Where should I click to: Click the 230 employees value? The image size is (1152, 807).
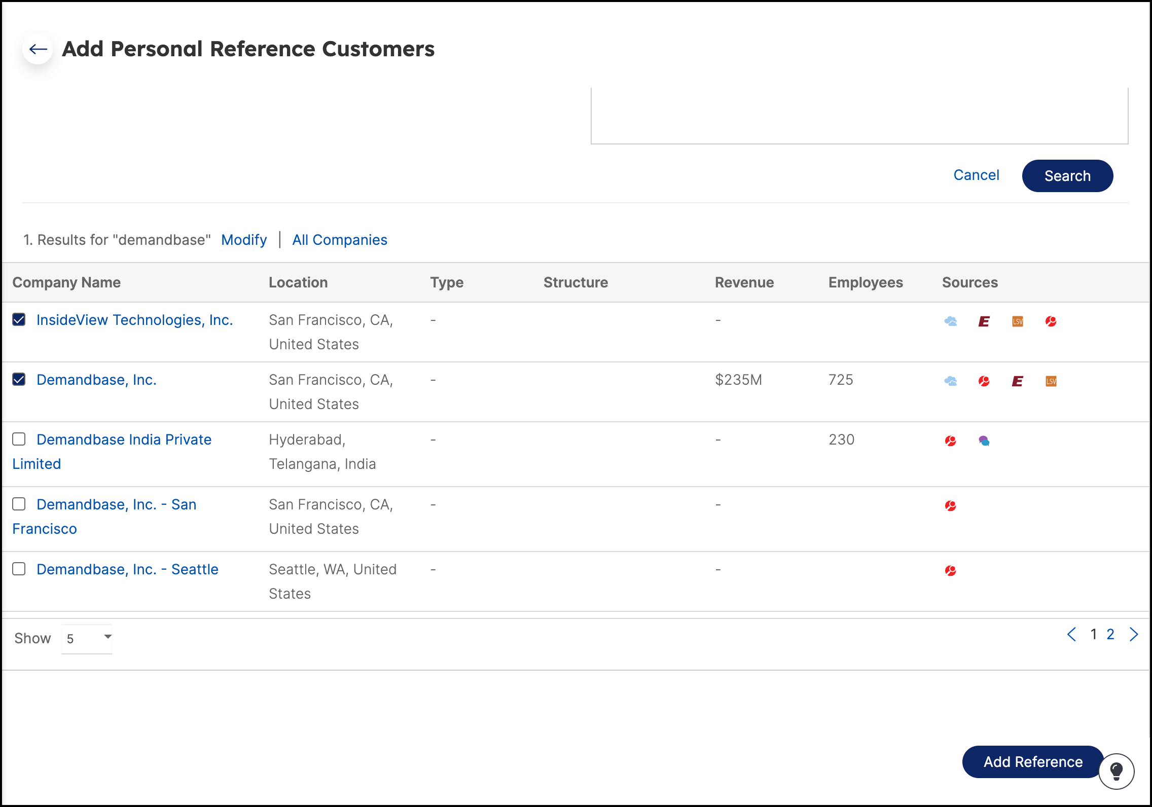tap(842, 439)
